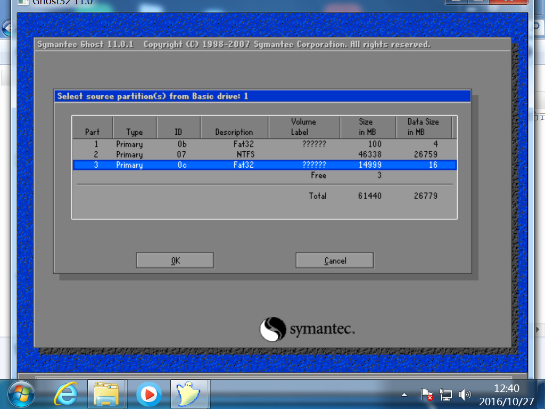Viewport: 545px width, 409px height.
Task: Open the Windows Start menu orb
Action: [21, 395]
